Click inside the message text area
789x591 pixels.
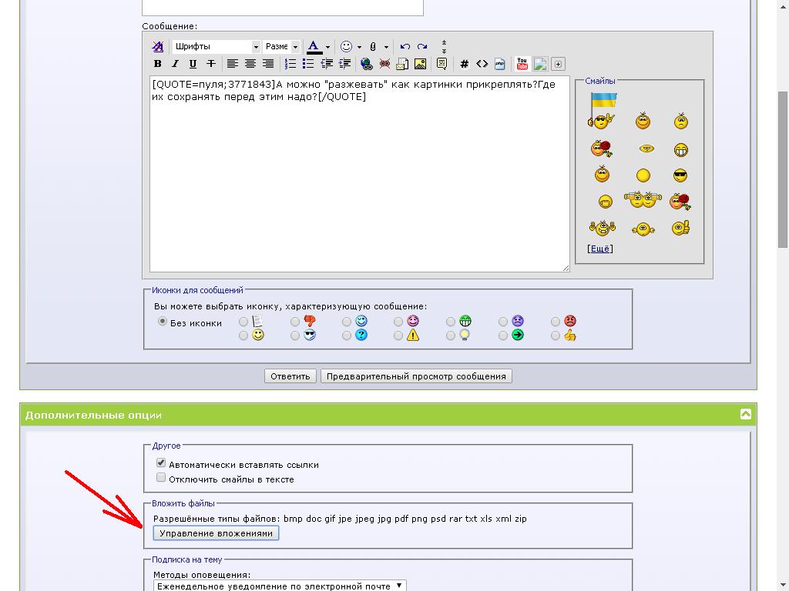tap(359, 174)
